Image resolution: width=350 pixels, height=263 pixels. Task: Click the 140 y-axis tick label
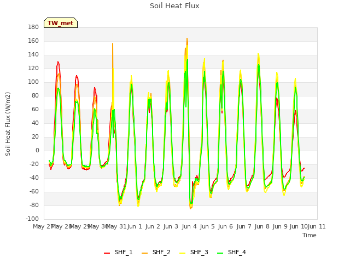[x=33, y=54]
